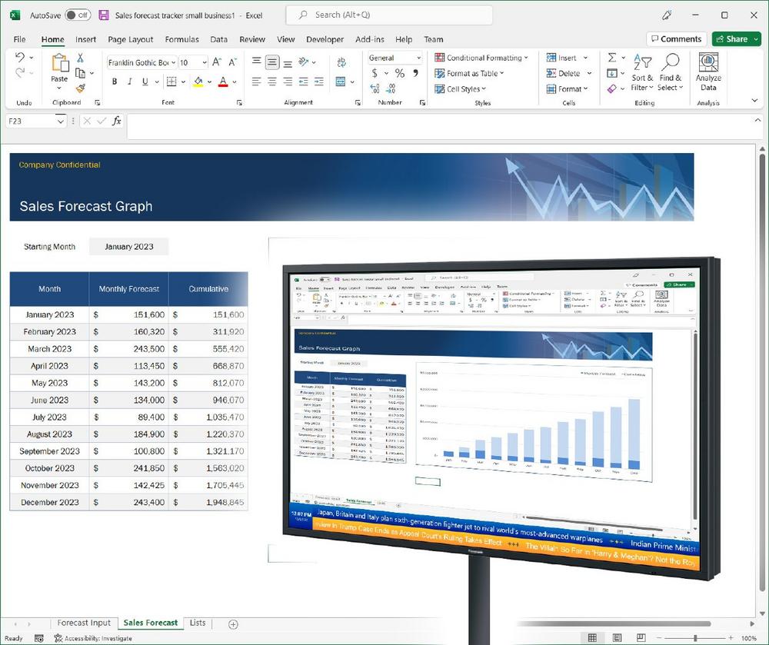
Task: Click the Share button
Action: 736,39
